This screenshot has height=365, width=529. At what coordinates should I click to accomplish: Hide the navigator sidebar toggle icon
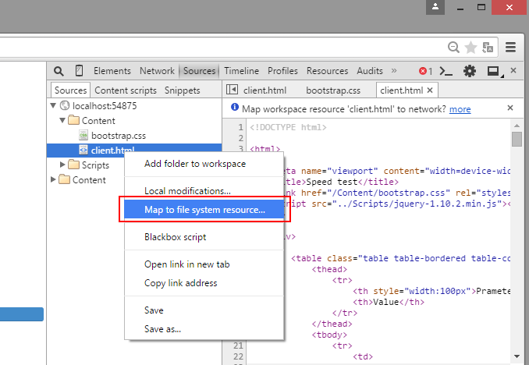[x=232, y=90]
